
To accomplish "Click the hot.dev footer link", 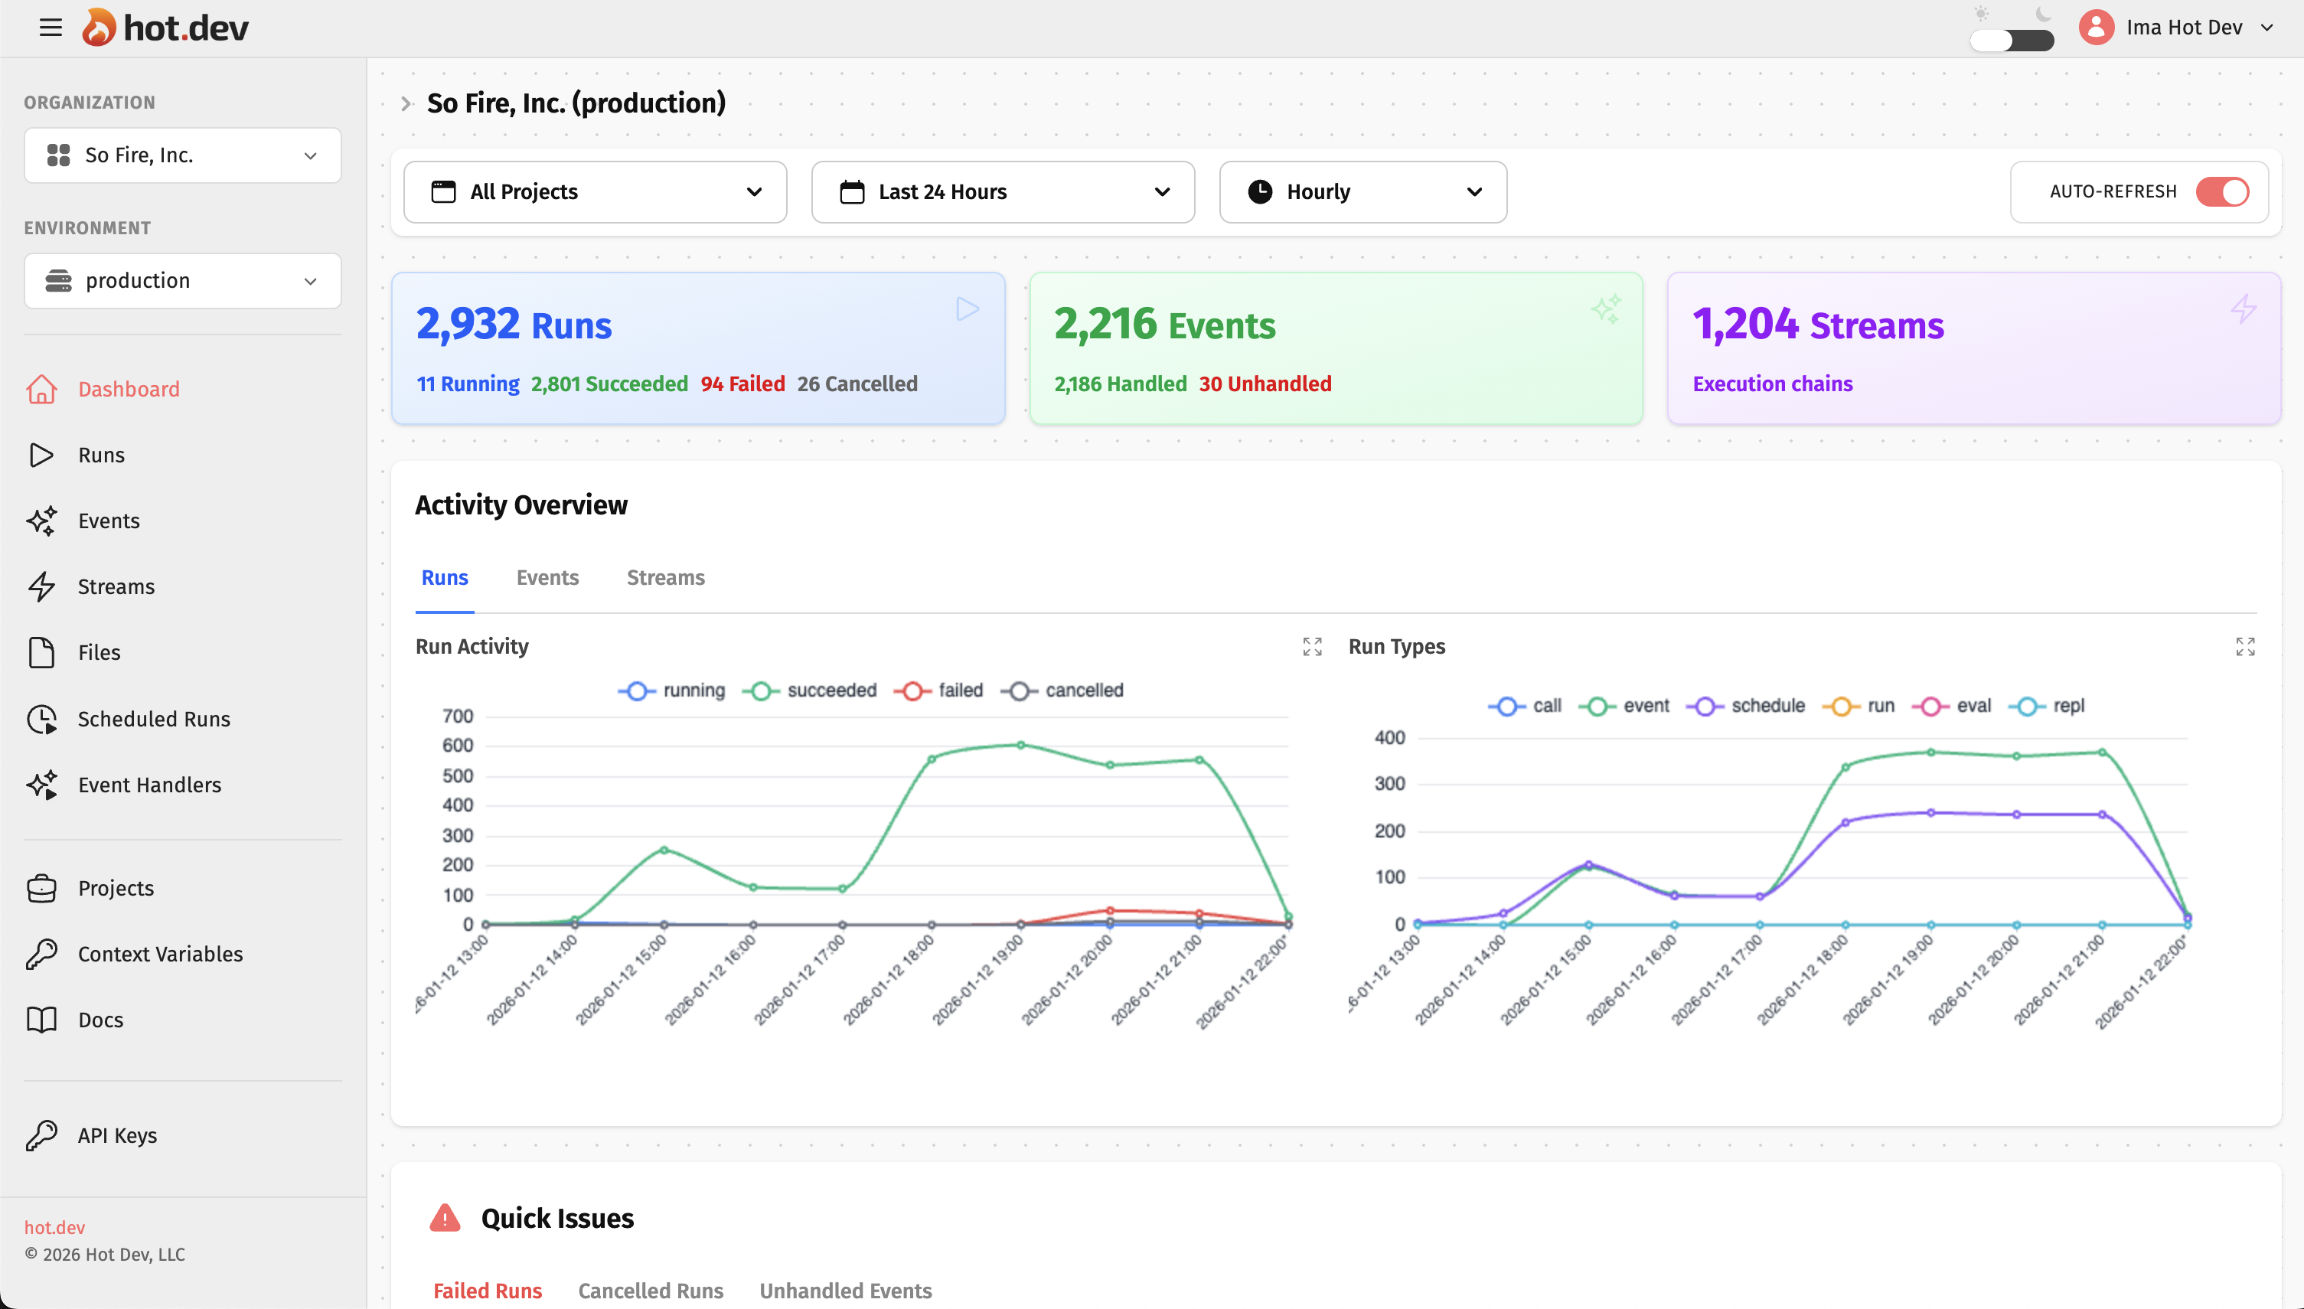I will [54, 1227].
